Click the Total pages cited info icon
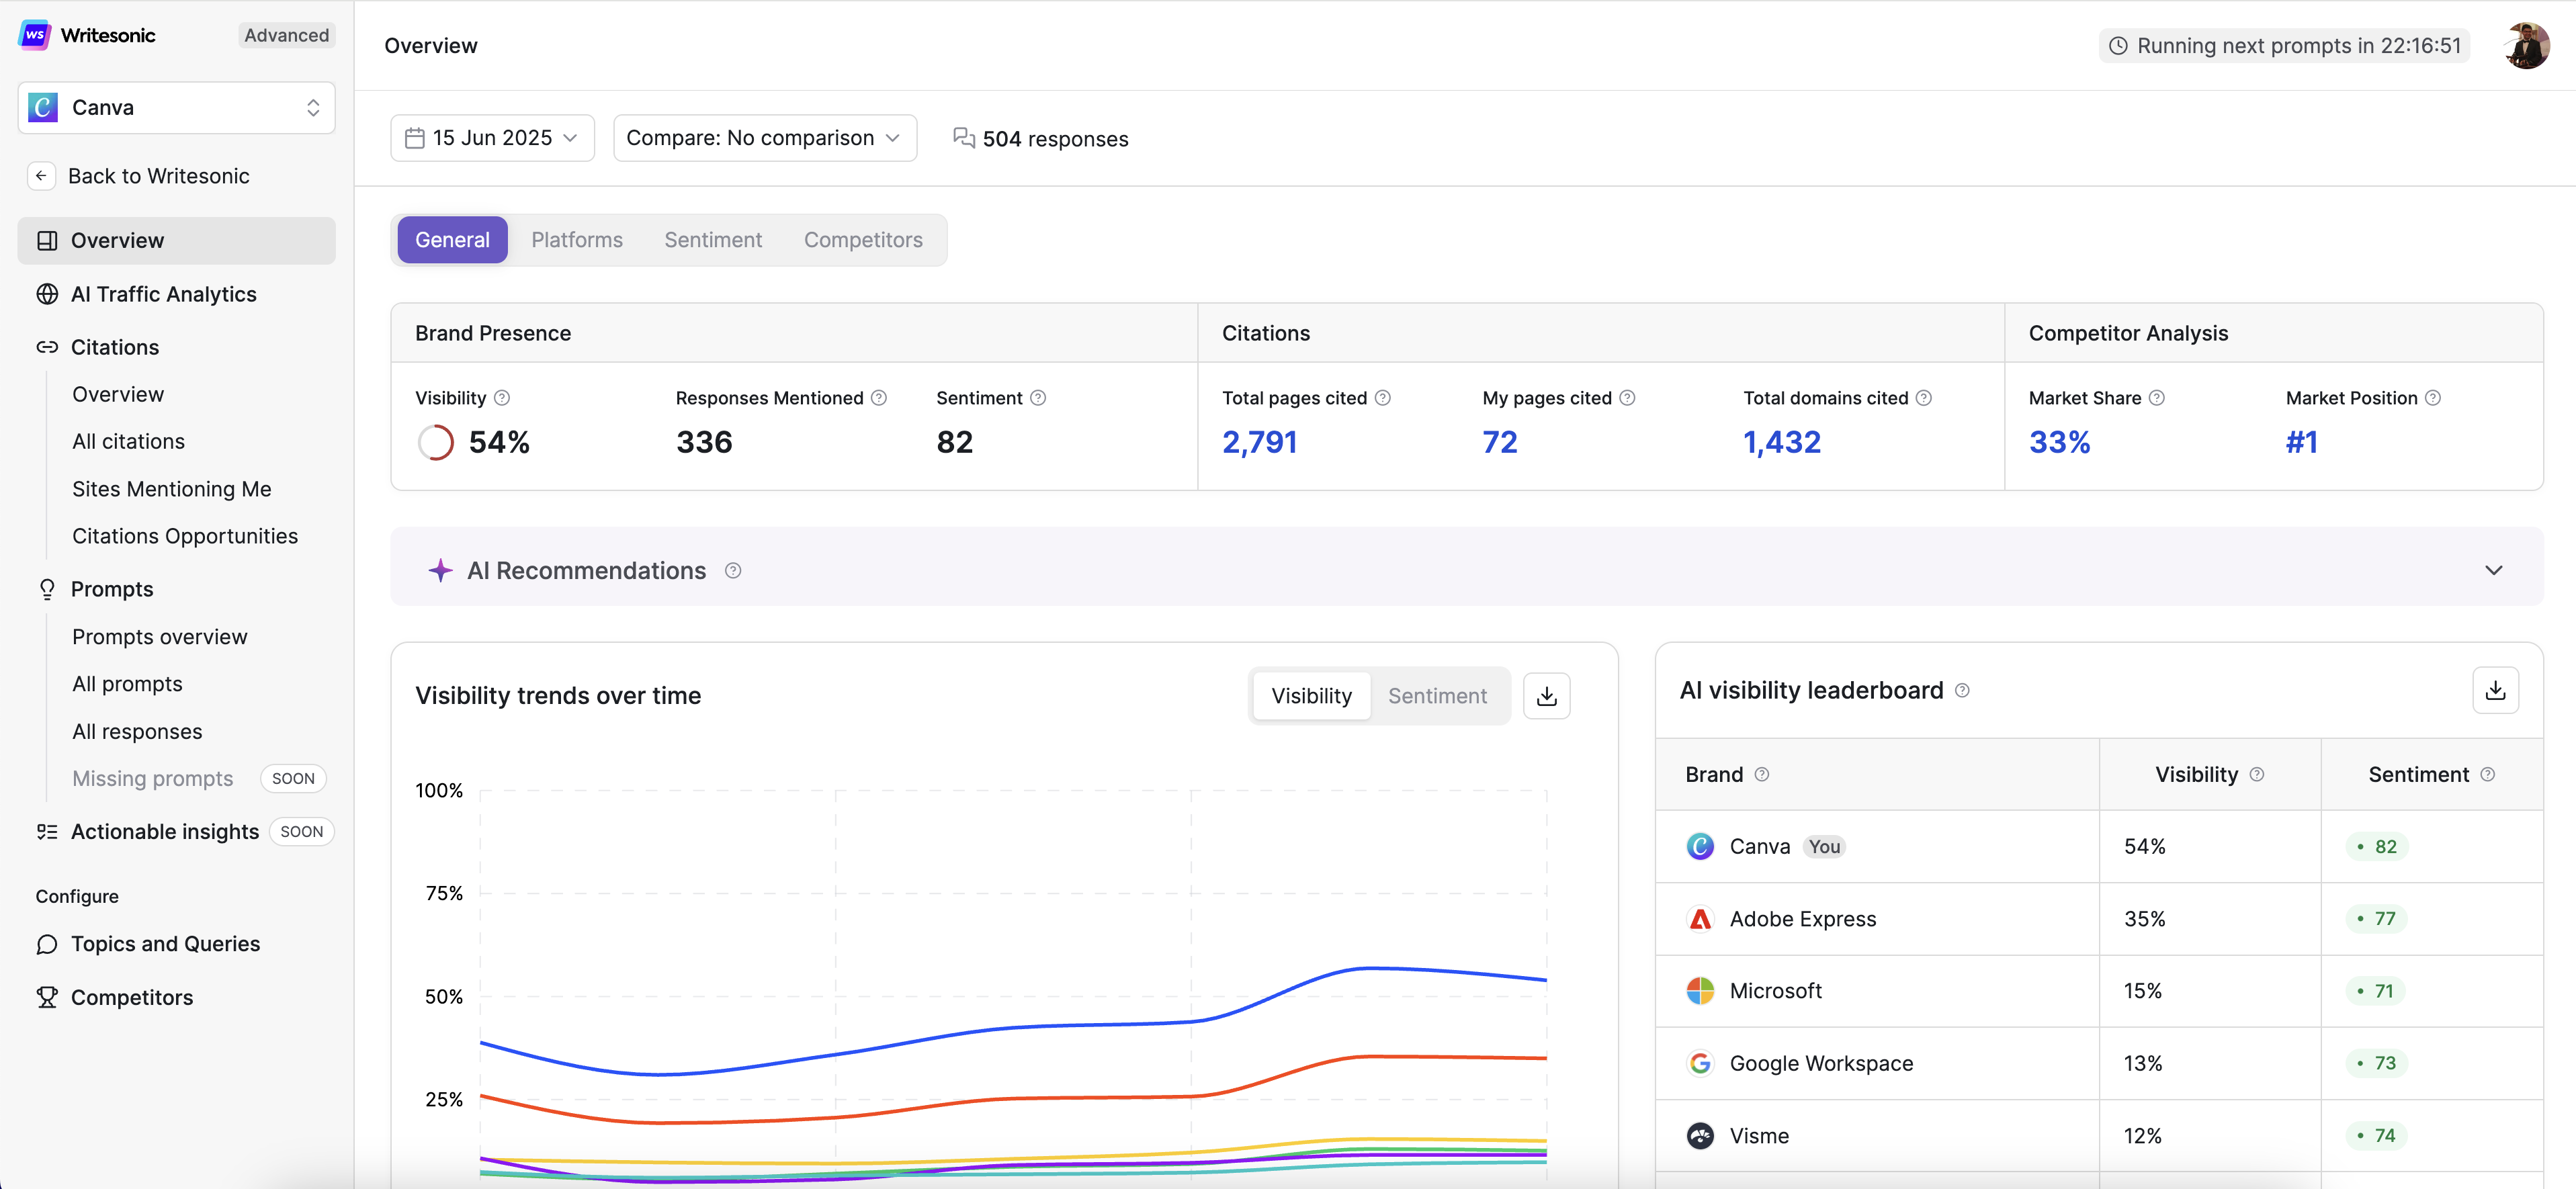Screen dimensions: 2576x1189 click(x=1383, y=398)
